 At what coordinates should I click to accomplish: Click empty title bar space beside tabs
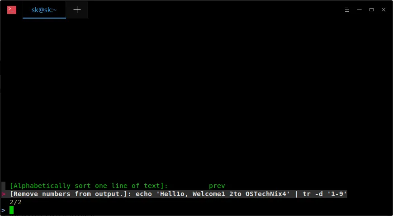216,10
